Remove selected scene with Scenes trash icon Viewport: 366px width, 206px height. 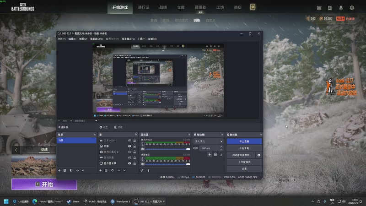[65, 170]
